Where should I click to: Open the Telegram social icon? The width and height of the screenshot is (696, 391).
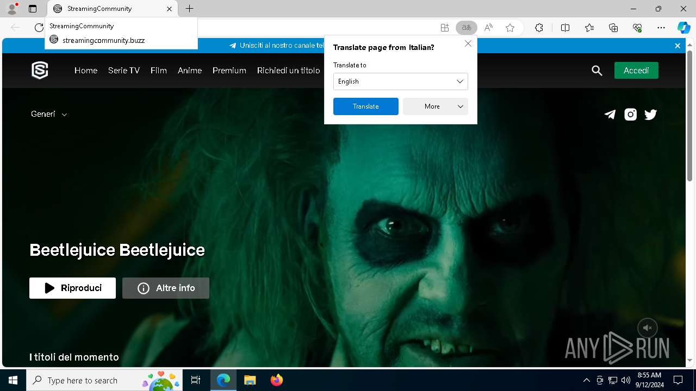[610, 114]
